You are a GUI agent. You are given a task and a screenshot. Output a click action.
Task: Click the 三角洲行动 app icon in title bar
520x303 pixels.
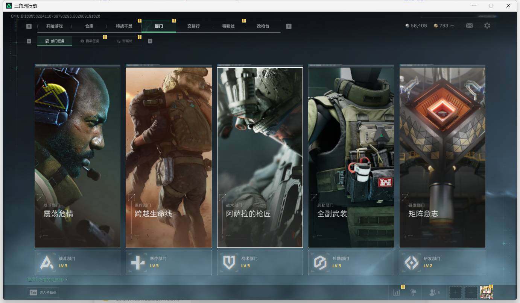click(x=9, y=6)
